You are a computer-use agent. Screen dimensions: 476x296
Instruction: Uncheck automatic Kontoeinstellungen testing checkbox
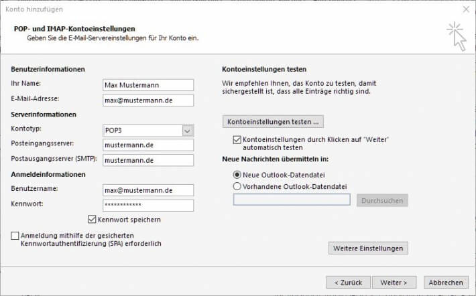click(237, 140)
